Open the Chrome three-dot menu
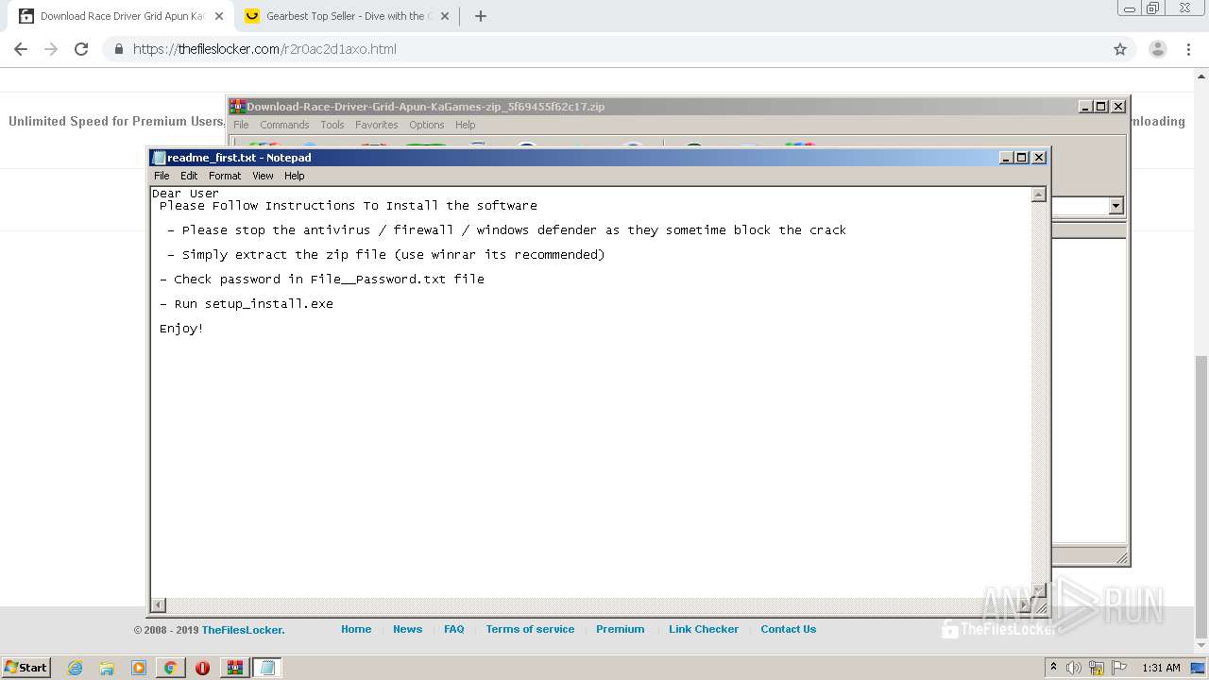Viewport: 1209px width, 680px height. [1188, 49]
